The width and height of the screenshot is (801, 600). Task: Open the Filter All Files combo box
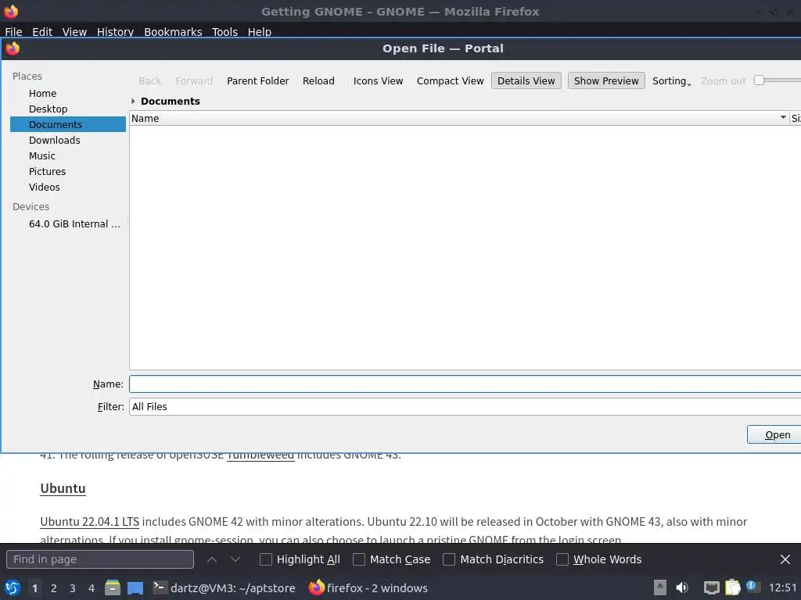tap(465, 406)
